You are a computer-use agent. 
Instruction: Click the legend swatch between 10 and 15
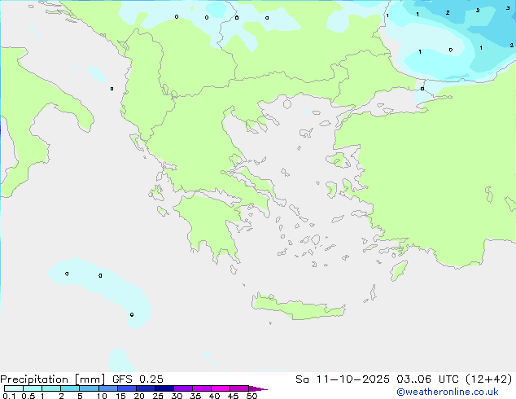(x=107, y=388)
